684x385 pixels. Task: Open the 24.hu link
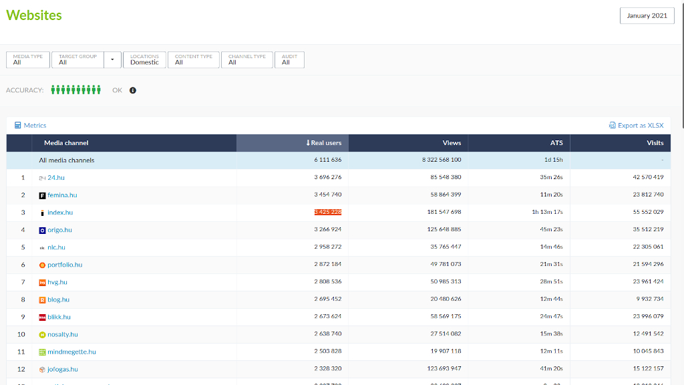tap(56, 178)
